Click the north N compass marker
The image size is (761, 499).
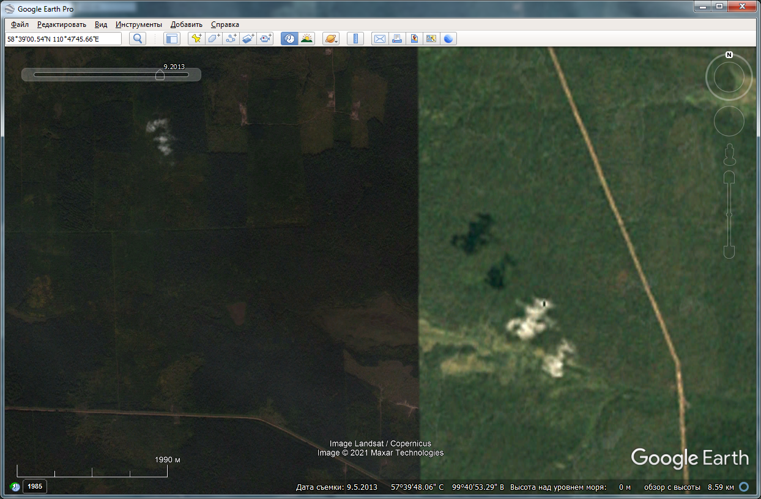[729, 55]
